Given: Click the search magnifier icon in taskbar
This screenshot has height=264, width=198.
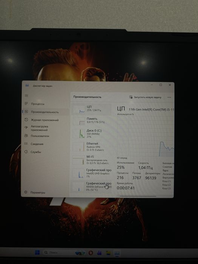Looking at the screenshot, I should [46, 253].
